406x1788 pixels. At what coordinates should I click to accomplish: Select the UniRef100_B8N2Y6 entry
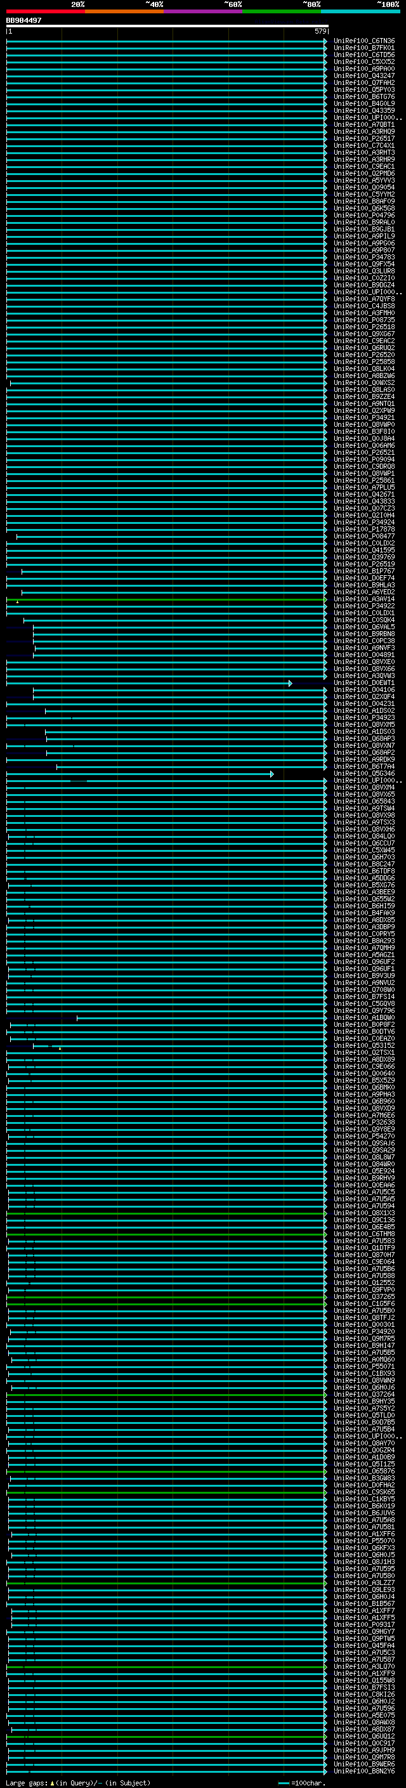tap(364, 1772)
